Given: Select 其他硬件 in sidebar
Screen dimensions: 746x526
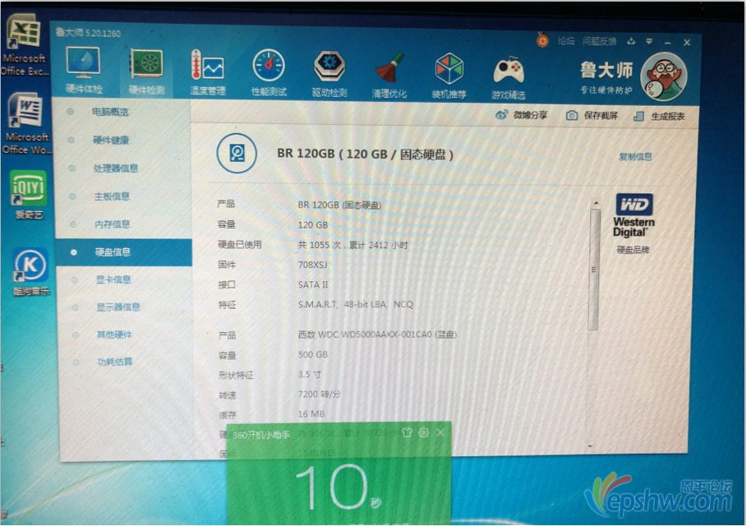Looking at the screenshot, I should tap(115, 335).
